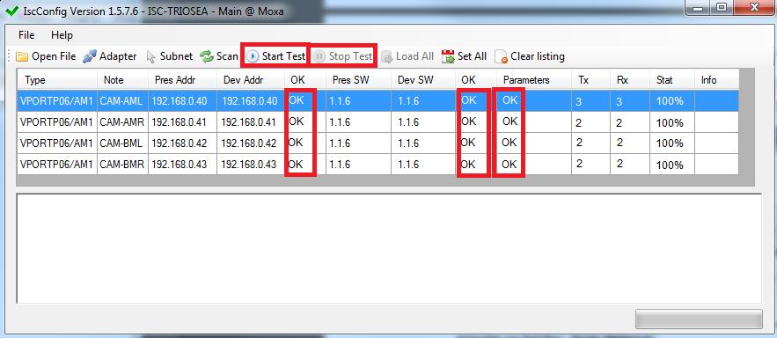Click the Load All icon
The image size is (777, 338).
click(387, 57)
